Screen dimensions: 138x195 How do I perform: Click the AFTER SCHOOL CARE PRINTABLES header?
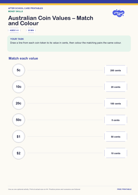pyautogui.click(x=26, y=8)
